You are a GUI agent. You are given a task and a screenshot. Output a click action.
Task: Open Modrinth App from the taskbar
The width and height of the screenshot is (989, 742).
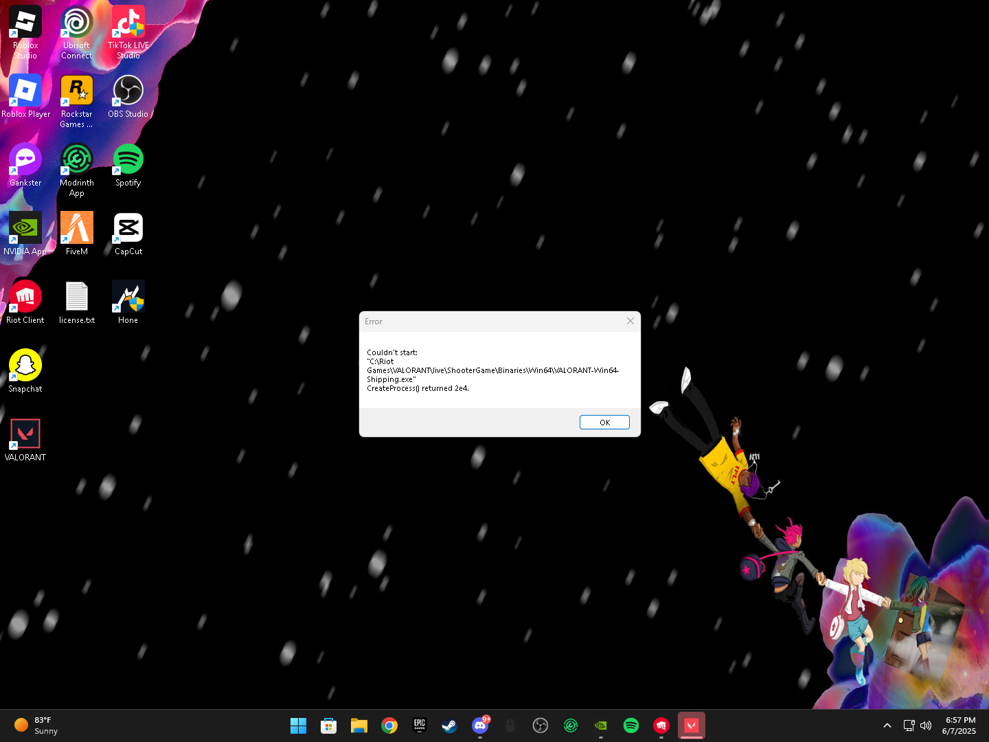(x=571, y=726)
